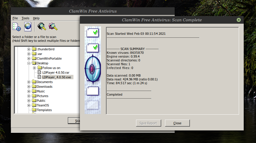256x143 pixels.
Task: Select the LDPlayer 4.0.50.rar file
Action: 56,73
